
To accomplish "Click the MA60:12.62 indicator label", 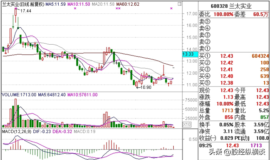I will click(x=128, y=4).
